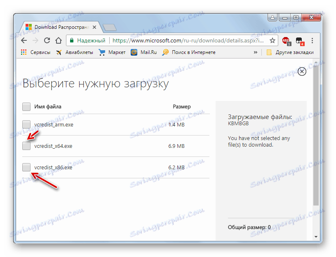Click the forward navigation arrow
The image size is (336, 257).
35,40
